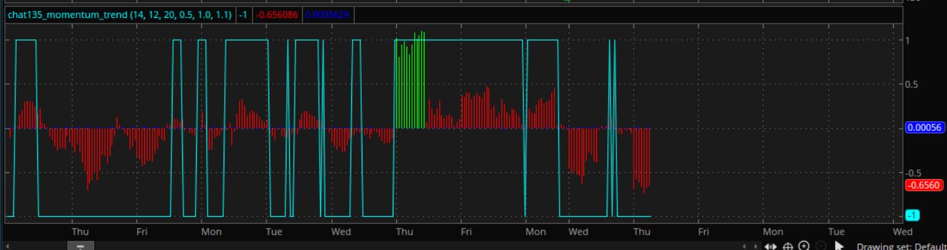Click the zoom out magnifier icon
947x250 pixels.
(821, 246)
